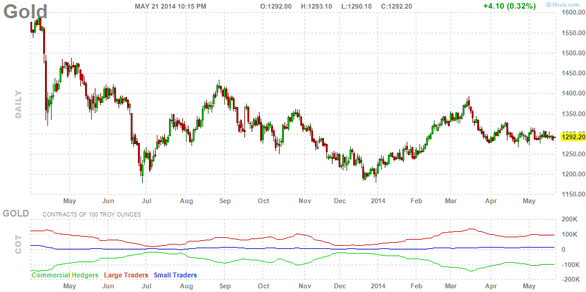Screen dimensions: 586x292
Task: Click the 0 COT axis label
Action: coord(565,249)
